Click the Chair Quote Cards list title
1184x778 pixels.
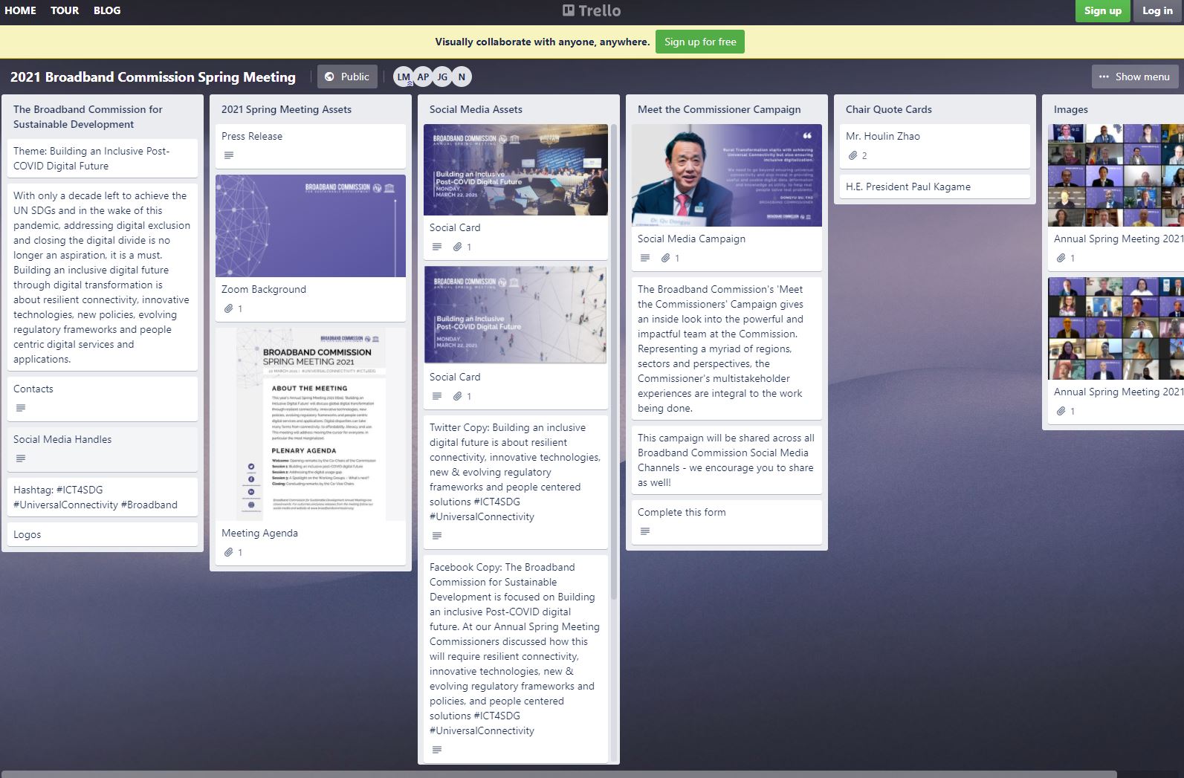[x=888, y=109]
